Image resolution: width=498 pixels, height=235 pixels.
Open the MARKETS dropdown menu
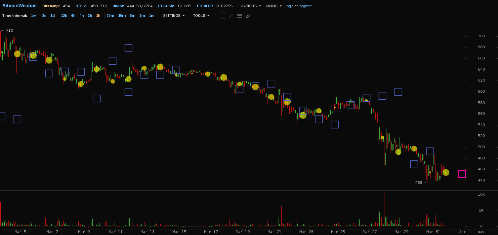click(250, 6)
